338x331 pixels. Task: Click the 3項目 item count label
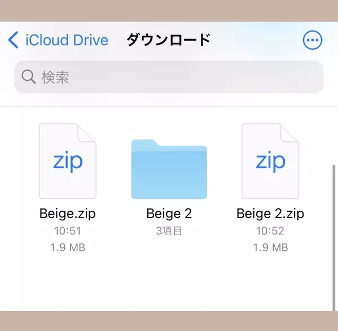[169, 231]
